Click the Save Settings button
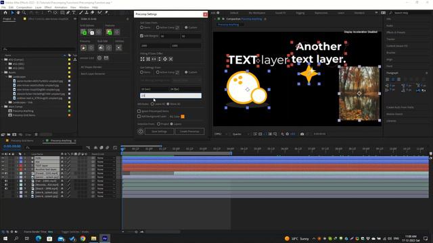Image resolution: width=433 pixels, height=243 pixels. coord(160,132)
